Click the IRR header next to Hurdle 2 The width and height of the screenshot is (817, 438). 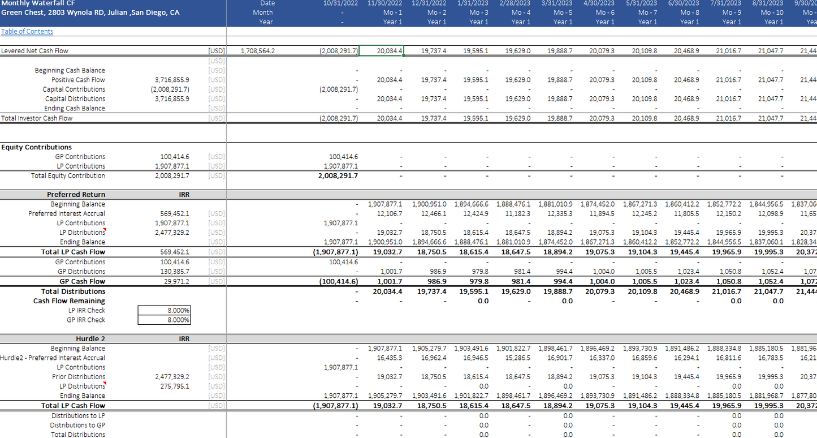(x=183, y=339)
